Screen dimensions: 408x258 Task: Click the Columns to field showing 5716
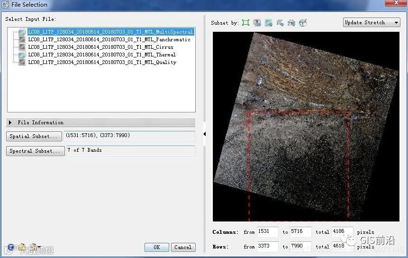300,231
